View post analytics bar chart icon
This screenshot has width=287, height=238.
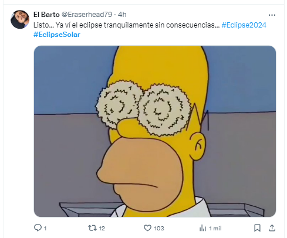pos(202,228)
